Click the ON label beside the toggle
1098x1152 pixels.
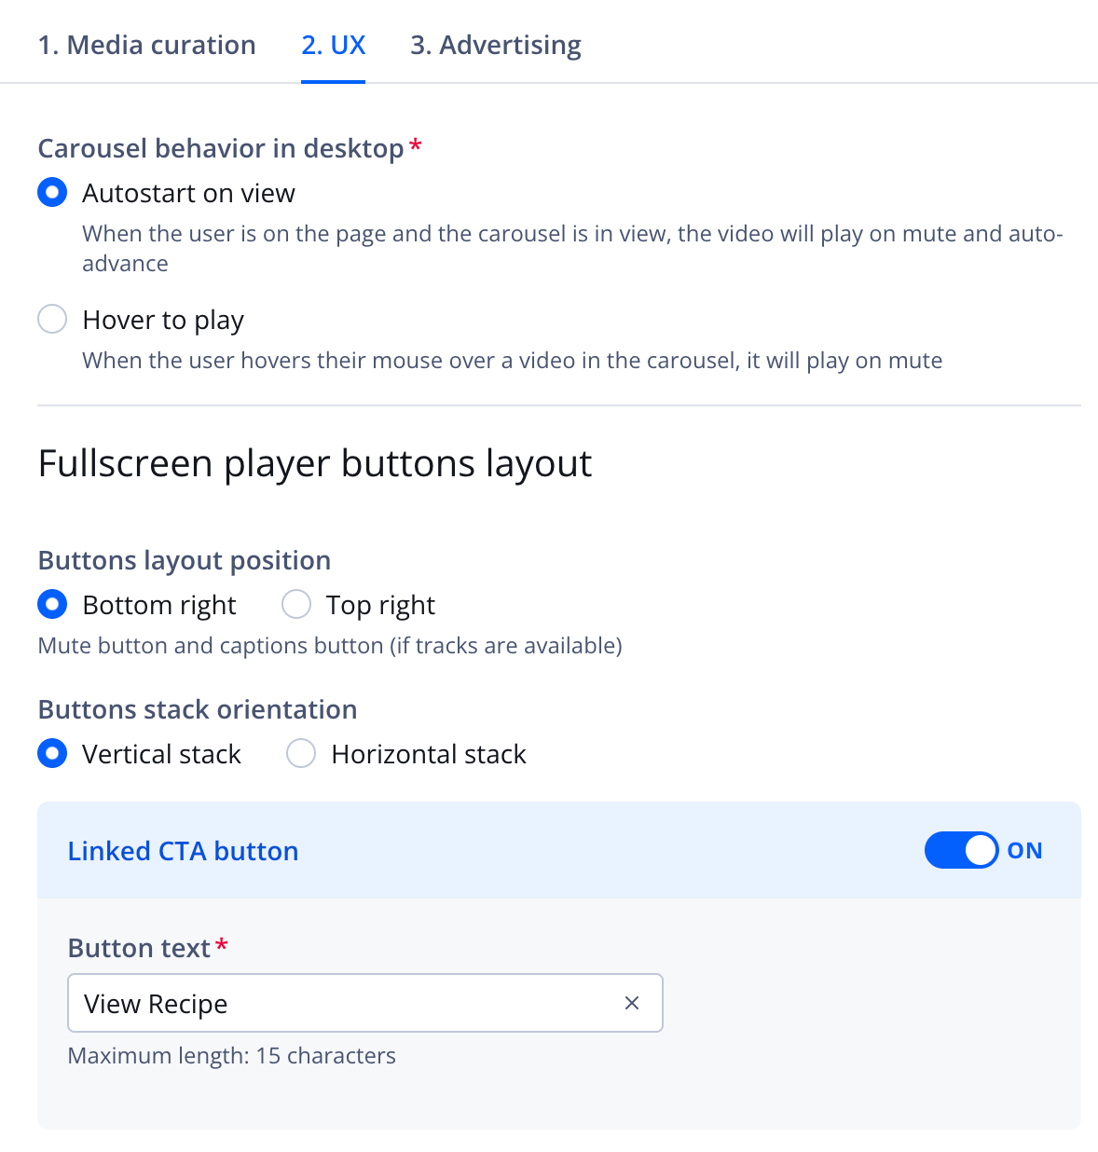[1026, 850]
